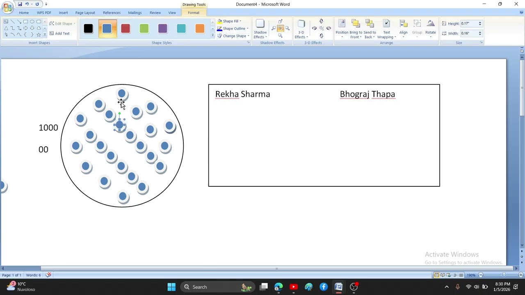
Task: Switch to Web Layout view
Action: click(x=448, y=275)
